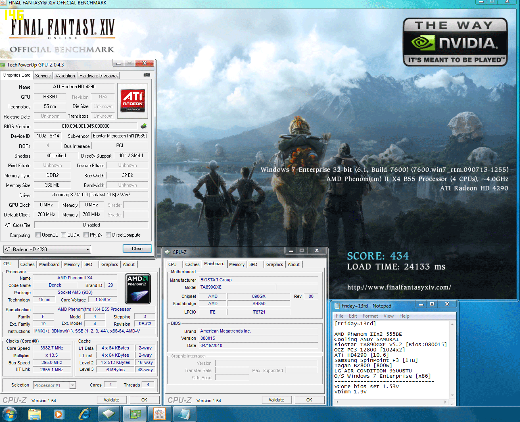
Task: Enable the OpenCL checkbox in GPU-Z
Action: click(38, 235)
